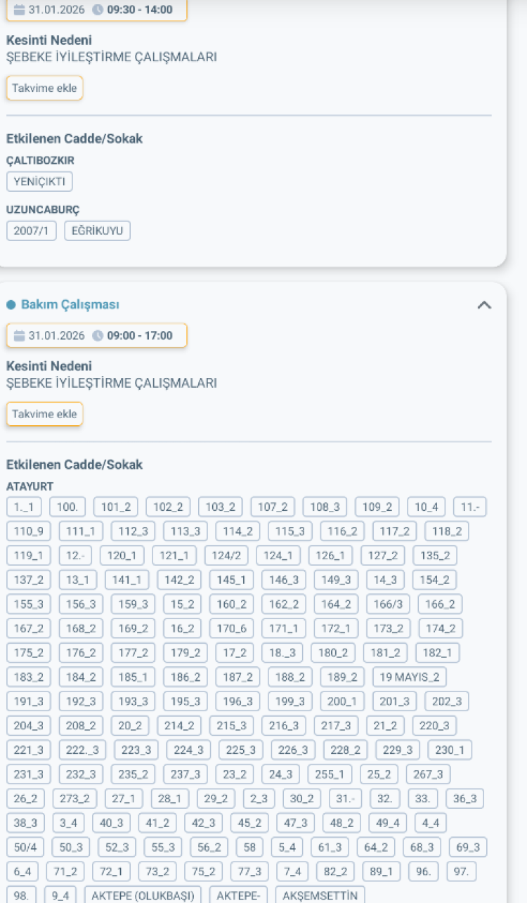Viewport: 527px width, 903px height.
Task: Click the blue bullet icon next to Bakım Çalışması
Action: coord(11,304)
